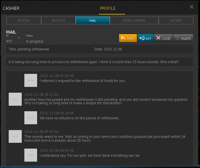Viewport: 200px width, 168px height.
Task: Click the 'Date: 2015.12.08' text
Action: click(108, 49)
